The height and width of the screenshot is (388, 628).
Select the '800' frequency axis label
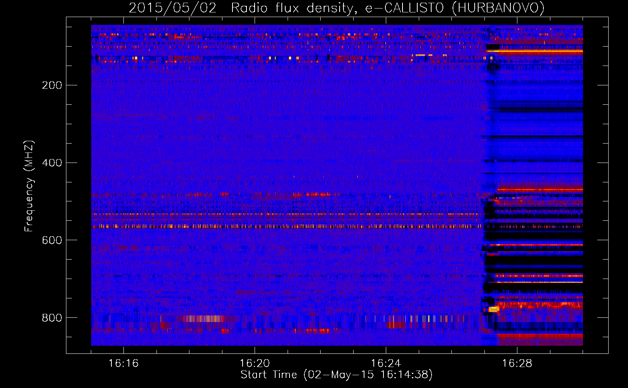coord(52,318)
